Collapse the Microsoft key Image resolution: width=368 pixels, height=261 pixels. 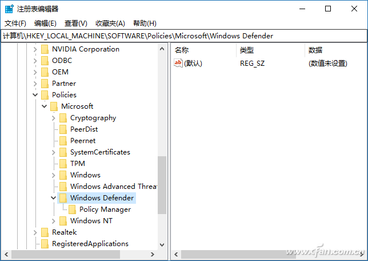(45, 106)
